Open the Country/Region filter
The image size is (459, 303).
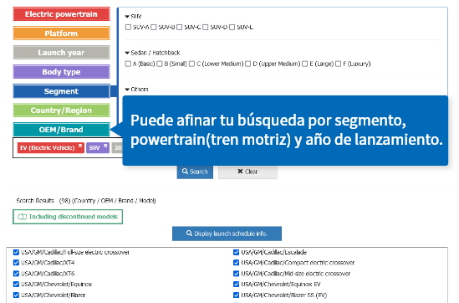click(62, 110)
